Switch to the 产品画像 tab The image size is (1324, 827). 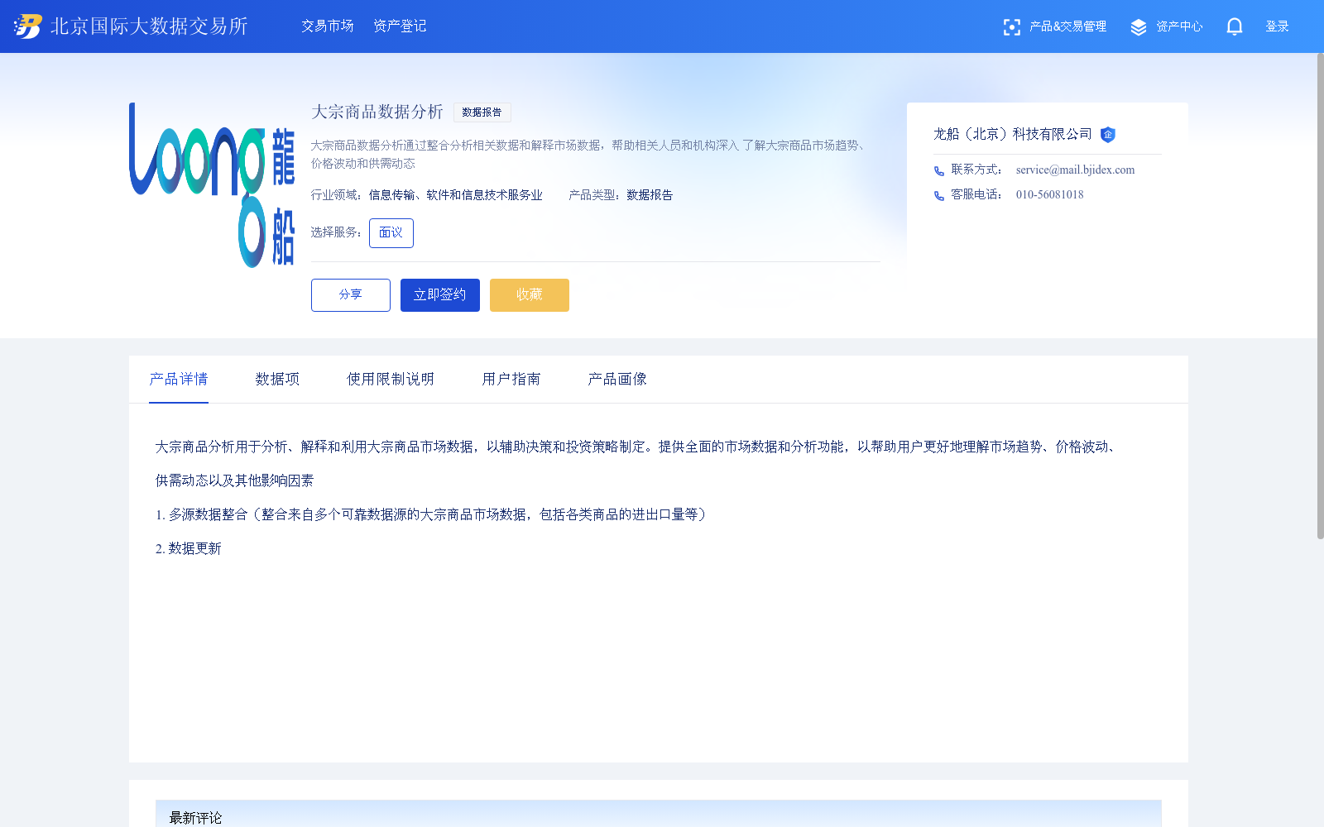tap(617, 380)
